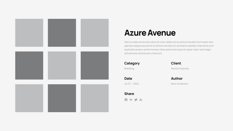Open the bottom-left light gray thumbnail
The width and height of the screenshot is (233, 131).
coord(29,98)
